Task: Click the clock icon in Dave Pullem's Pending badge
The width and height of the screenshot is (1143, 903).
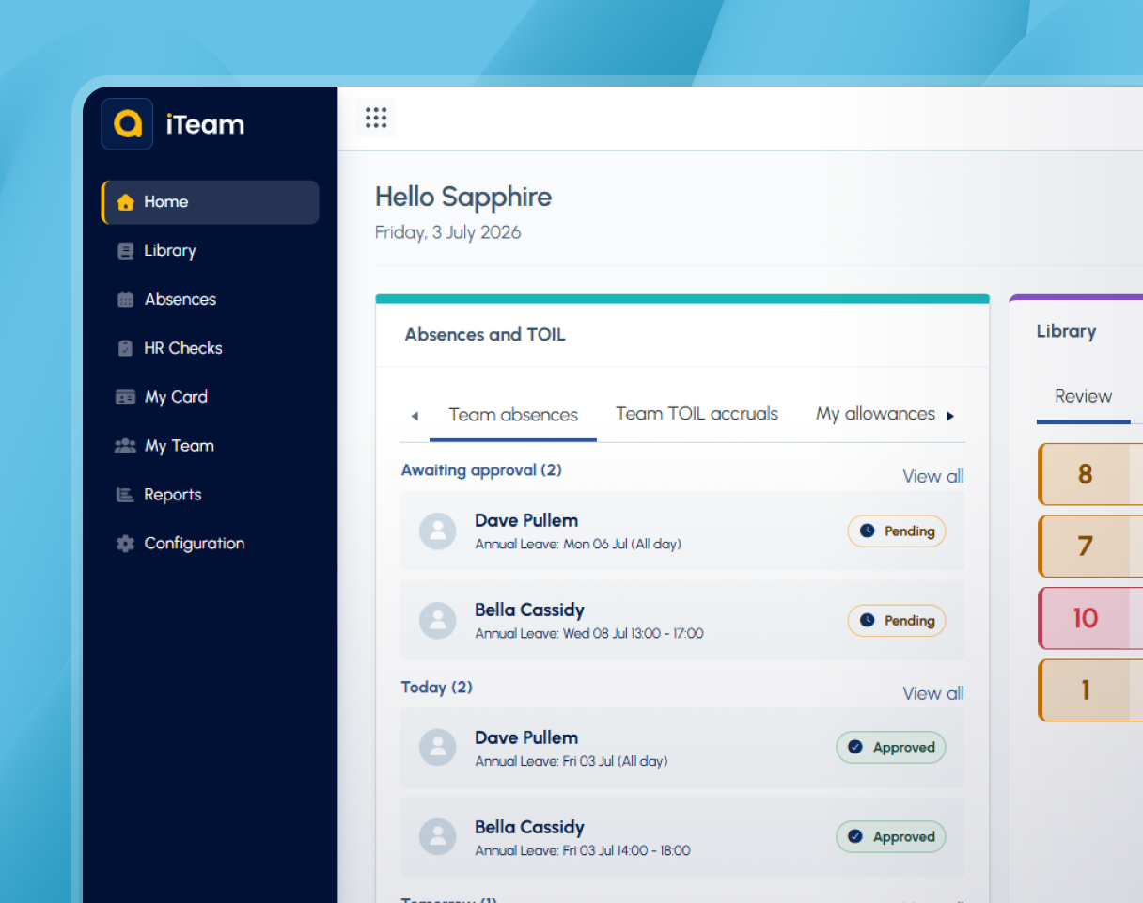Action: (x=868, y=531)
